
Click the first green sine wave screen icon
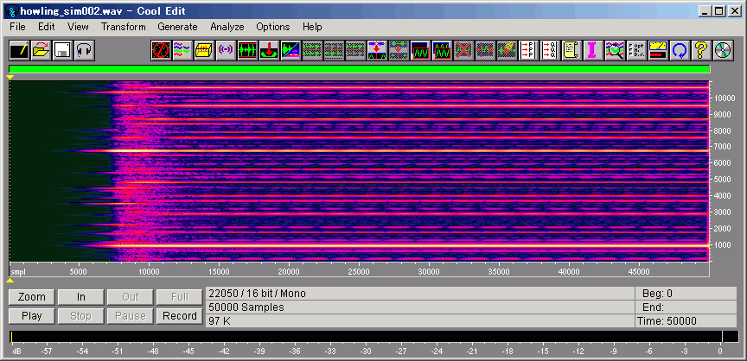pos(420,50)
